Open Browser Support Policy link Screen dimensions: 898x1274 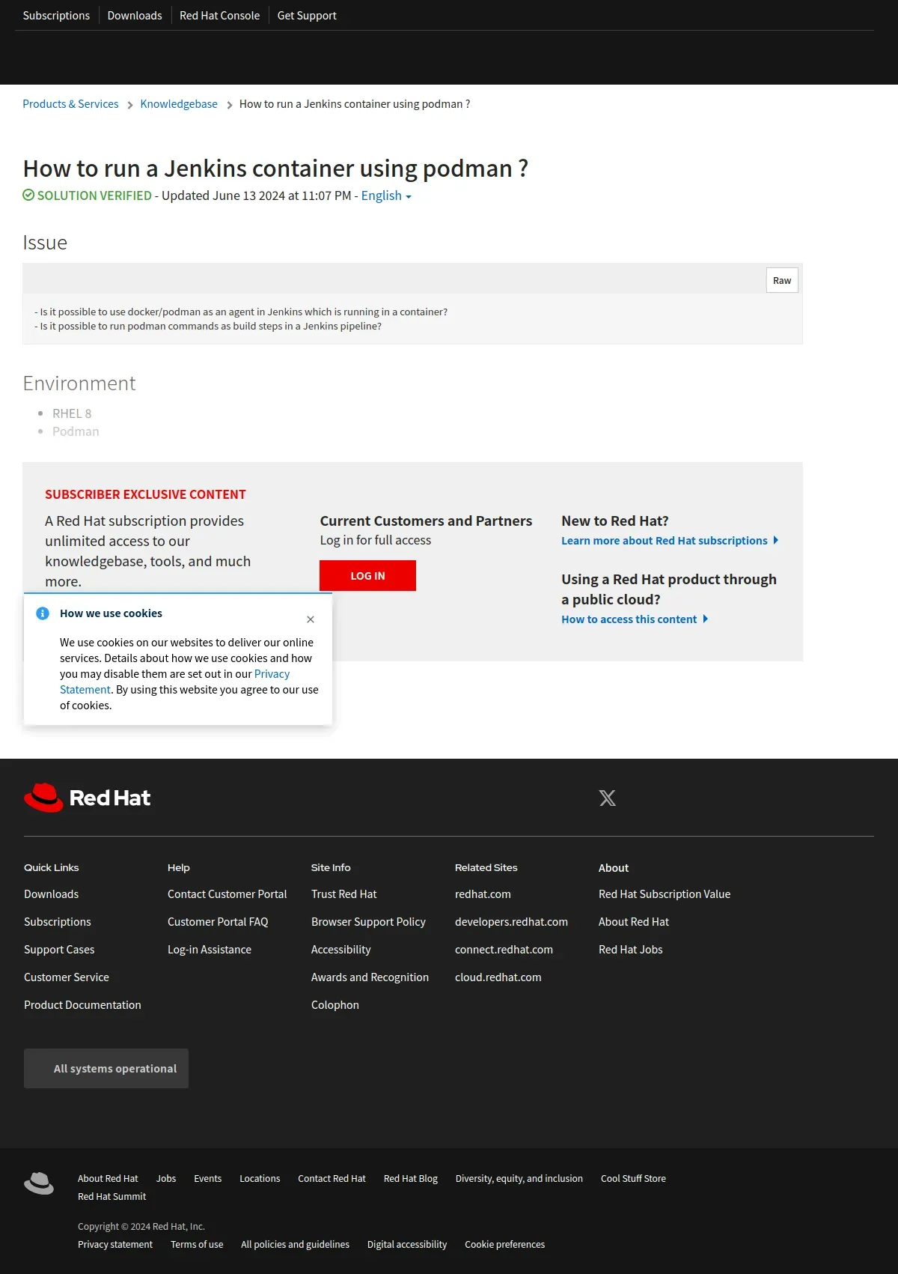pos(368,922)
